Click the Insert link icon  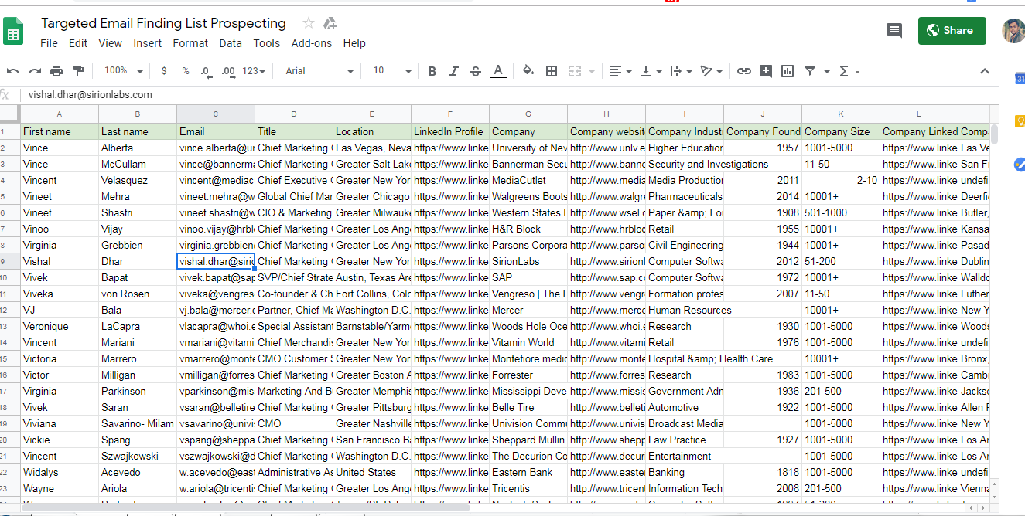click(743, 71)
